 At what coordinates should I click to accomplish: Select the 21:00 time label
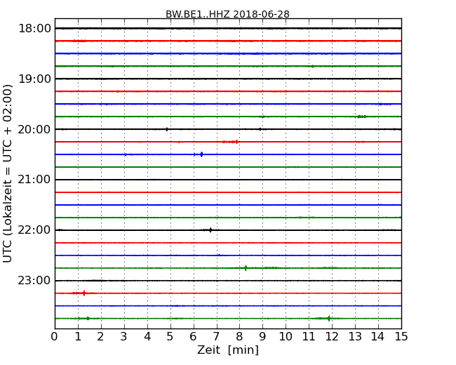pyautogui.click(x=34, y=180)
